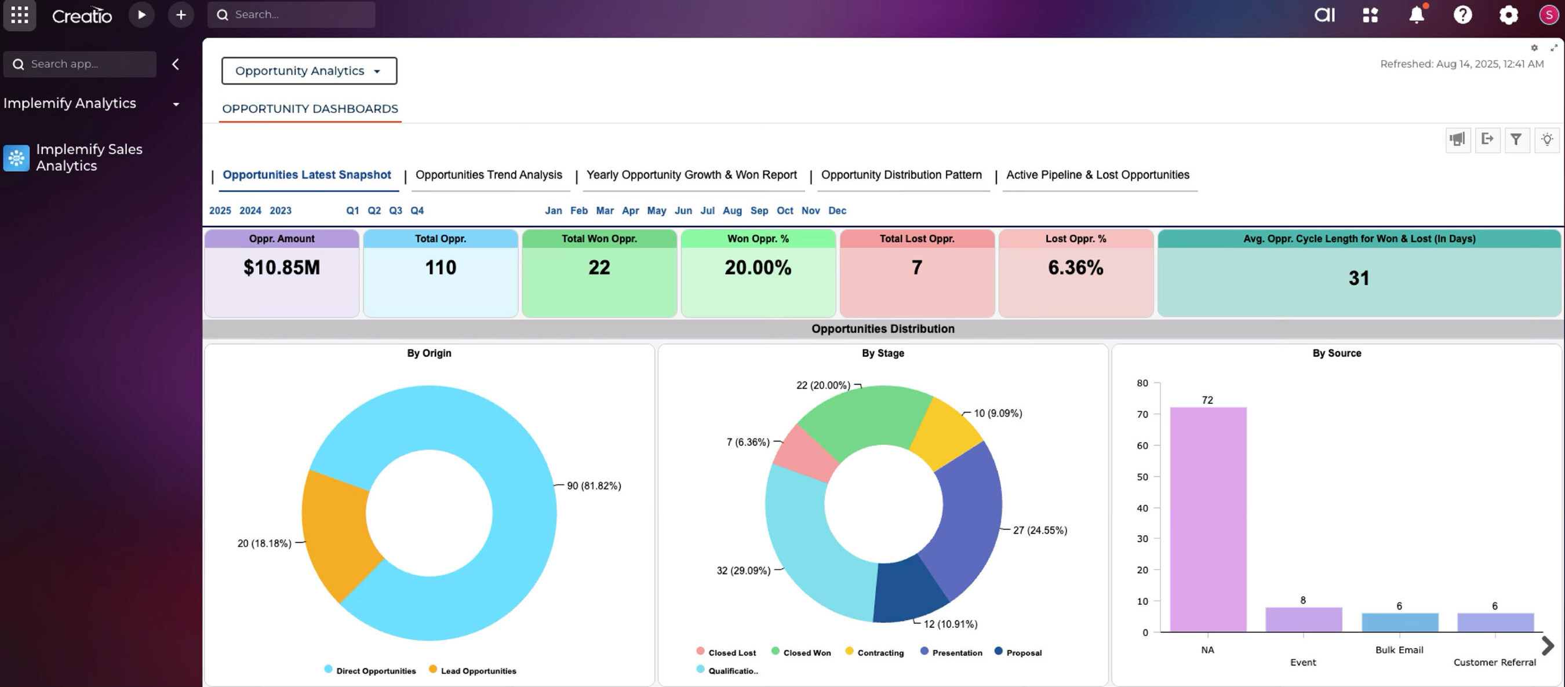Open the Creatio AI assistant icon
The image size is (1565, 687).
point(1324,14)
